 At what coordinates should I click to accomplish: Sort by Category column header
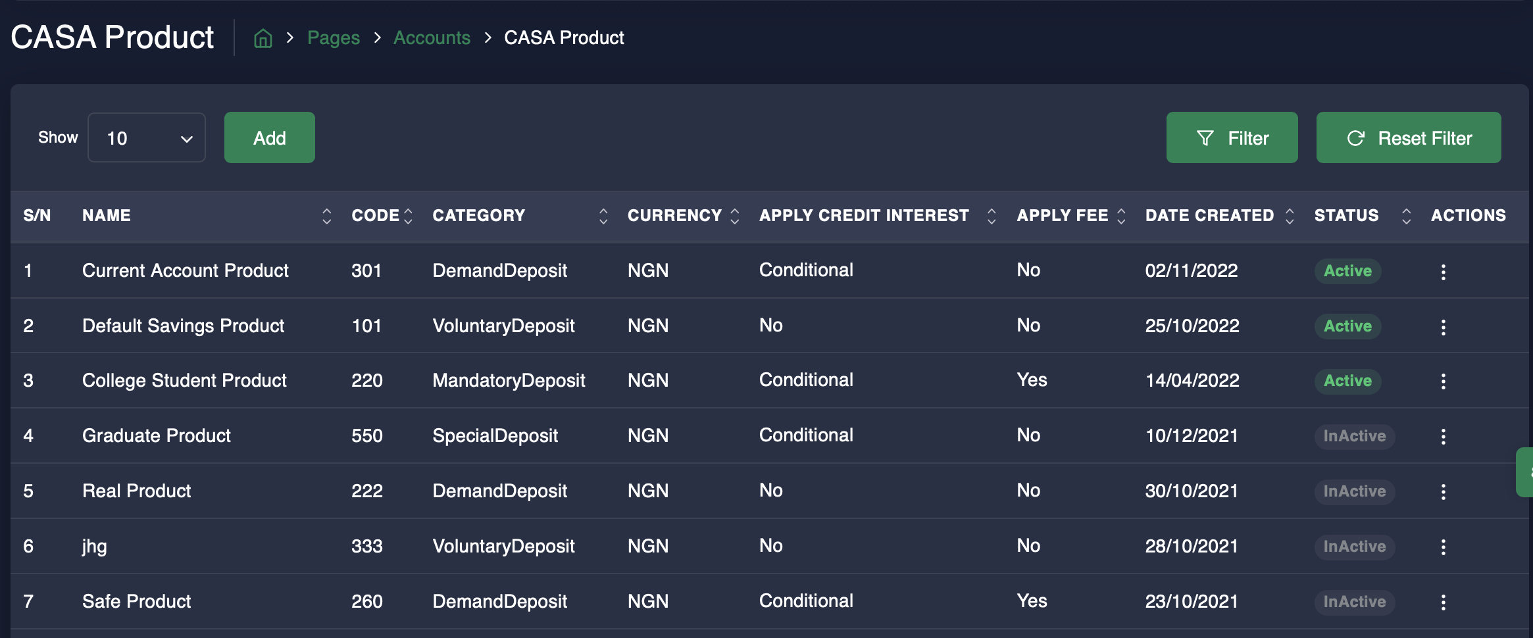[x=603, y=216]
